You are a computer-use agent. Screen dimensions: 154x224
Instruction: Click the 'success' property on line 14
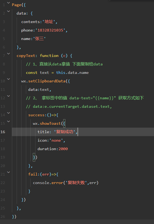[37, 115]
